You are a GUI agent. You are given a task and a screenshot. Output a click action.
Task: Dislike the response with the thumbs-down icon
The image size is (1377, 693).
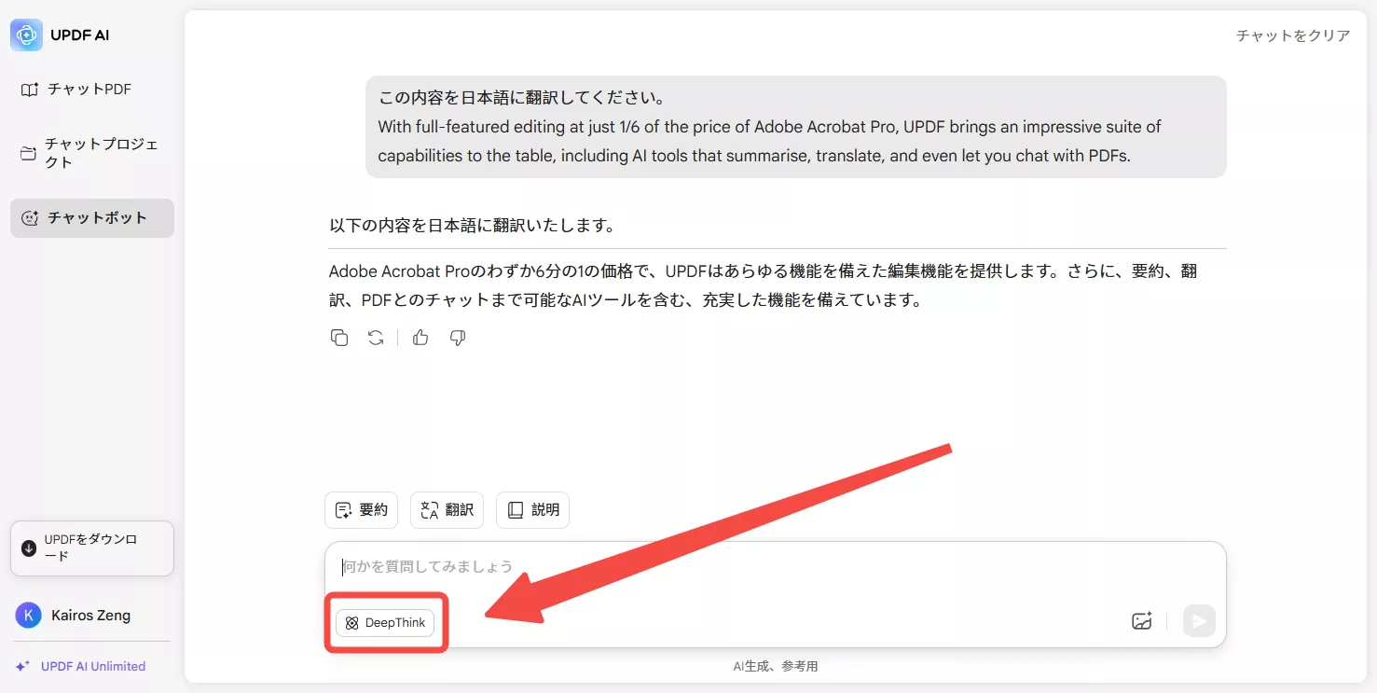click(458, 338)
